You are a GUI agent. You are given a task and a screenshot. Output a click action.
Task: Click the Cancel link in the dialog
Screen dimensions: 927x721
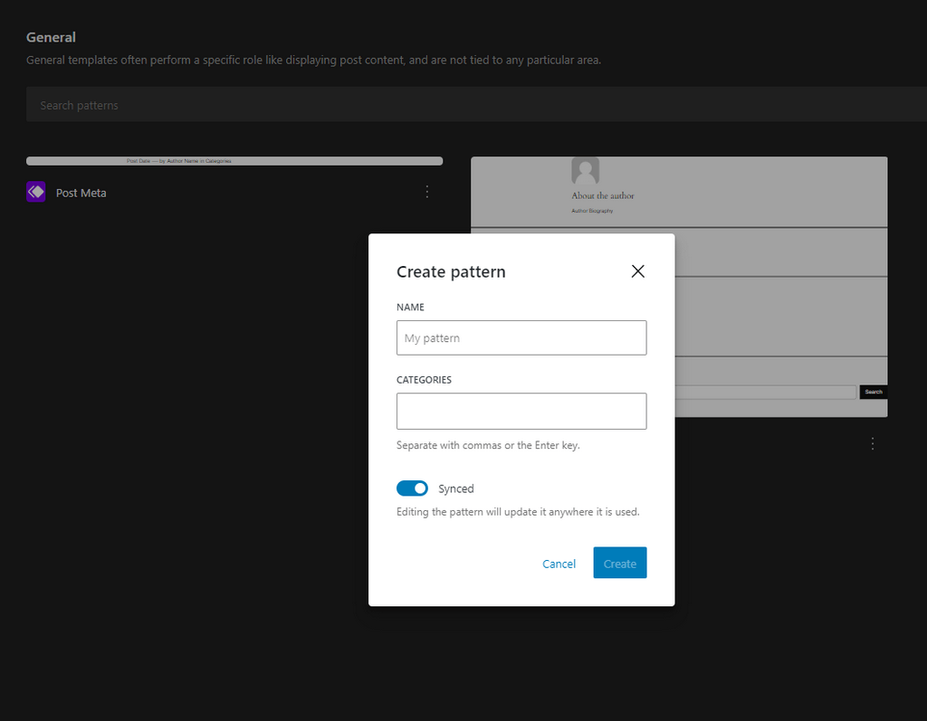(x=559, y=563)
